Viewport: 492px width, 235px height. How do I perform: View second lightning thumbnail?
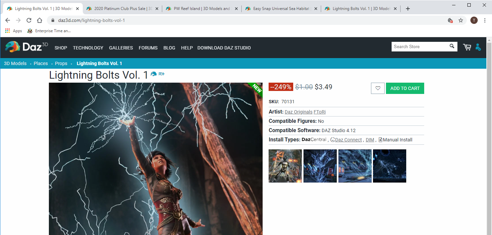(x=320, y=166)
